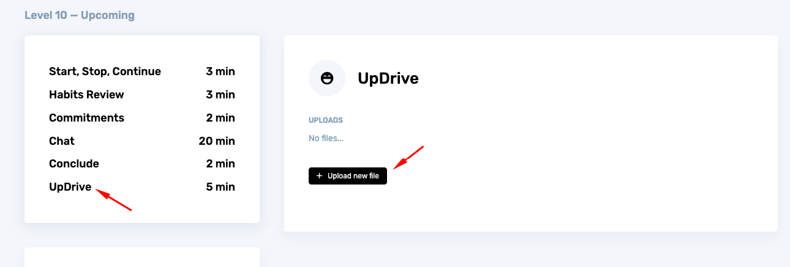Click the 3 min duration beside Habits Review
The height and width of the screenshot is (267, 790).
click(220, 95)
